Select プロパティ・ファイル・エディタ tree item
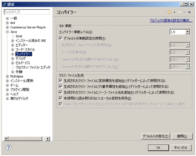This screenshot has height=156, width=196. [33, 67]
